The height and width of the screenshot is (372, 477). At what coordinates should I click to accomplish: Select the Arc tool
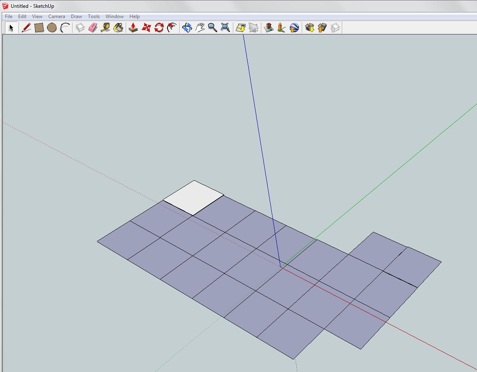point(65,28)
